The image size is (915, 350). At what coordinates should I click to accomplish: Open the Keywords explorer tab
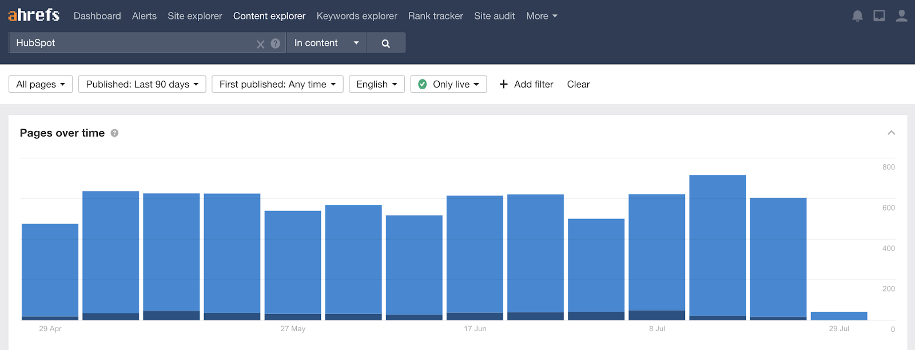(x=356, y=16)
